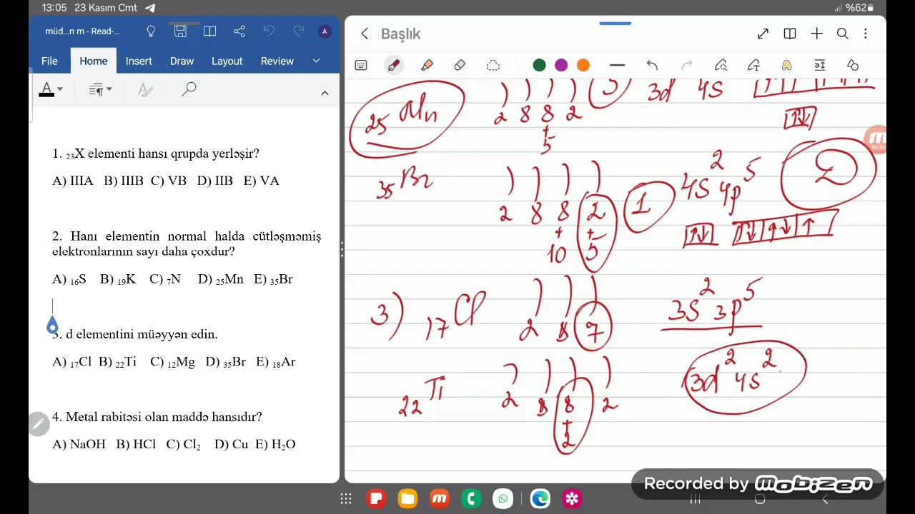Apply the font color A button
This screenshot has height=514, width=915.
[x=46, y=89]
